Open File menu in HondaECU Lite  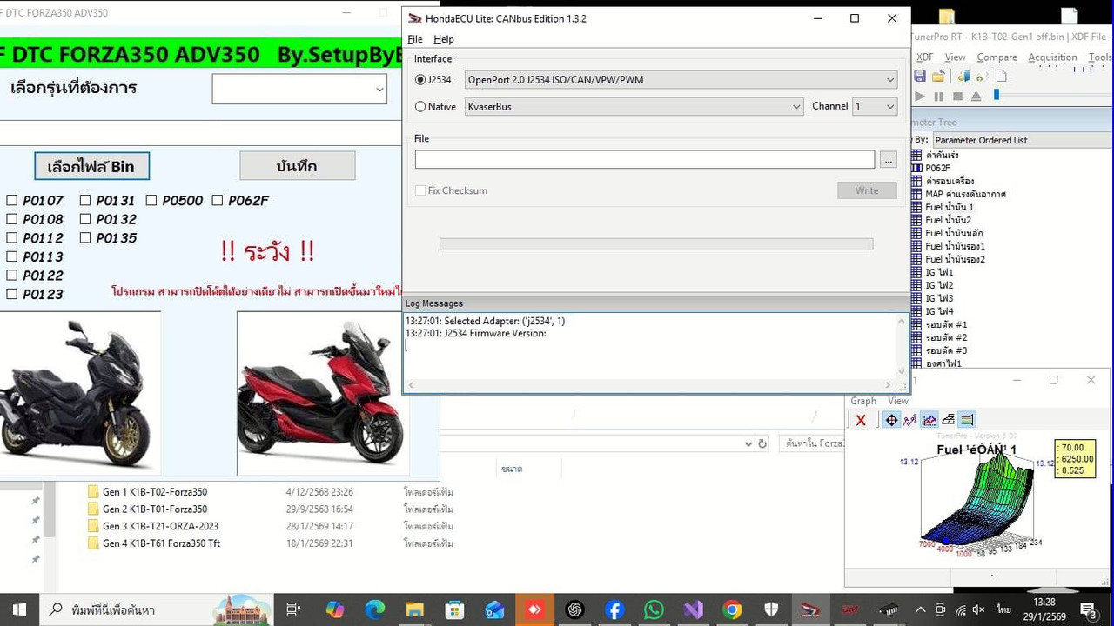coord(415,39)
